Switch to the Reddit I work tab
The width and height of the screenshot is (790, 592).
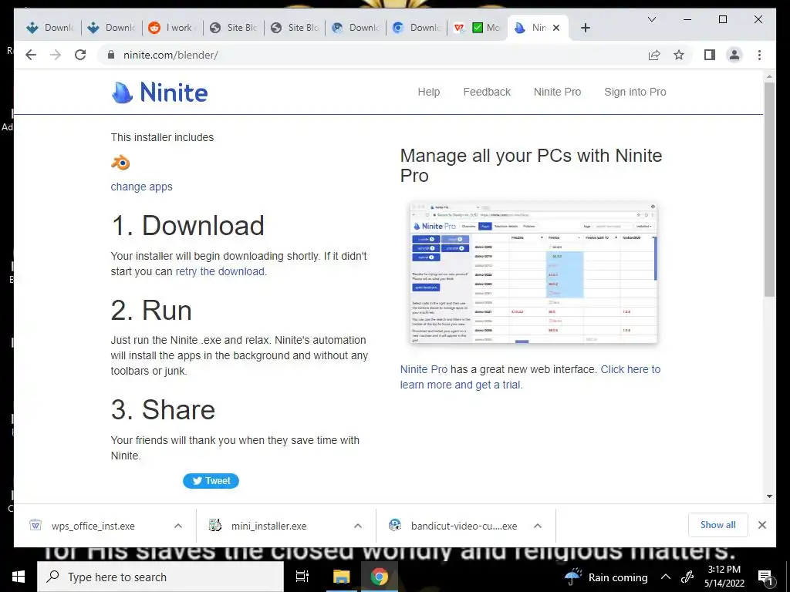tap(172, 28)
